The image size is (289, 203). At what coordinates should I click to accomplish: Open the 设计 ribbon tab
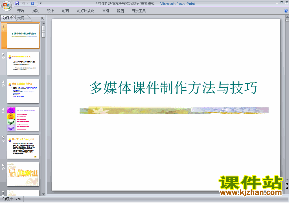click(50, 11)
